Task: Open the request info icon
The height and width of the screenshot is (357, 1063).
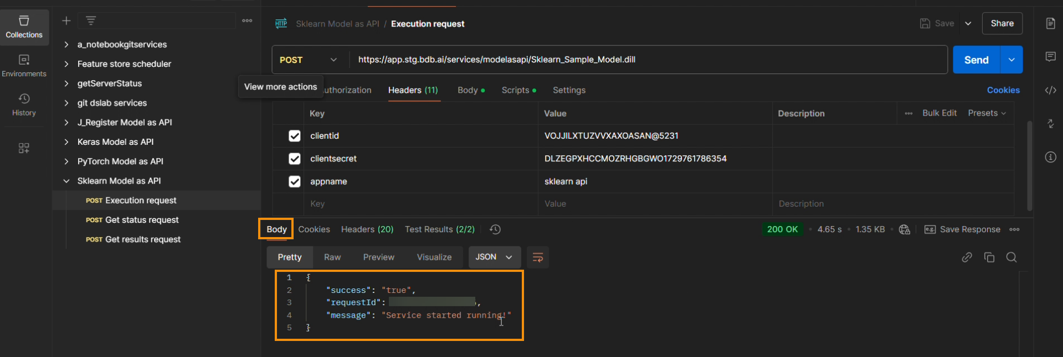Action: (1050, 157)
